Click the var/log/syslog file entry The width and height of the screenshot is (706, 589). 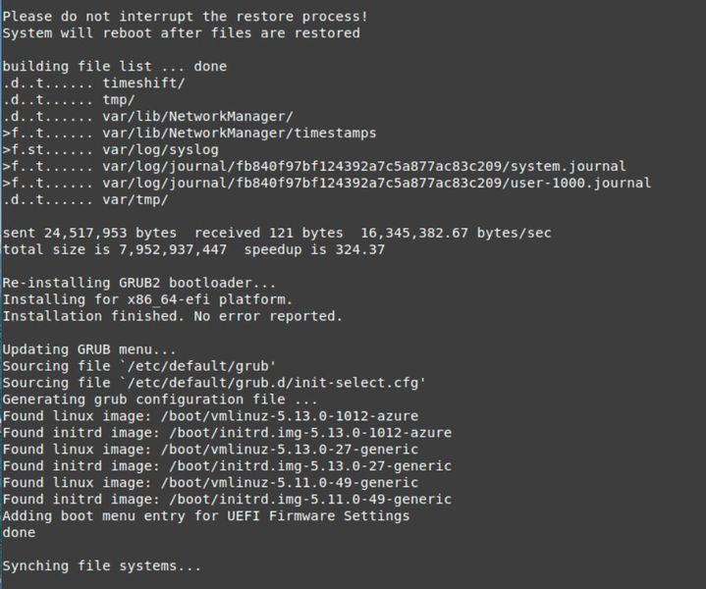click(160, 149)
